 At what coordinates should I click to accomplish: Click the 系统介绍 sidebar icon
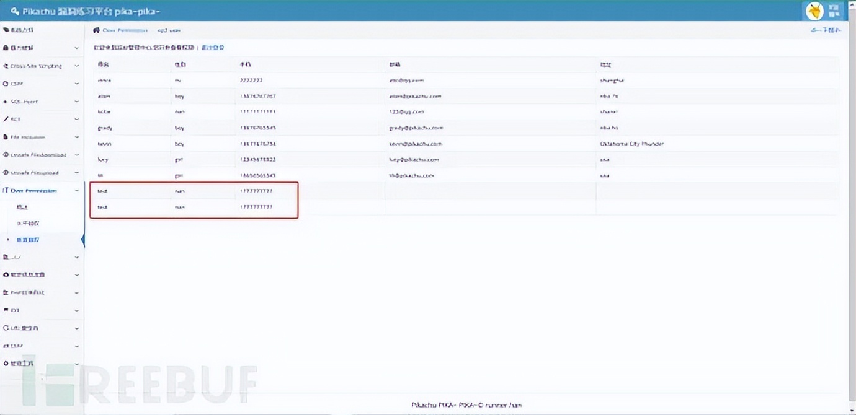pos(6,30)
